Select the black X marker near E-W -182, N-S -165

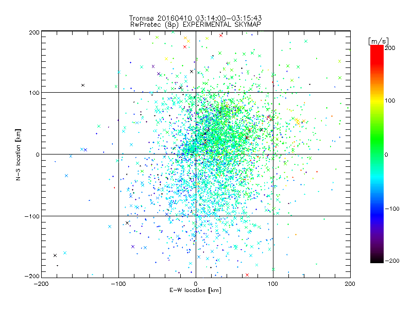[55, 255]
